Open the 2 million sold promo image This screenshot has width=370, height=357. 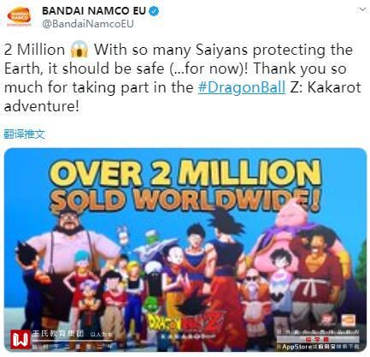[185, 250]
